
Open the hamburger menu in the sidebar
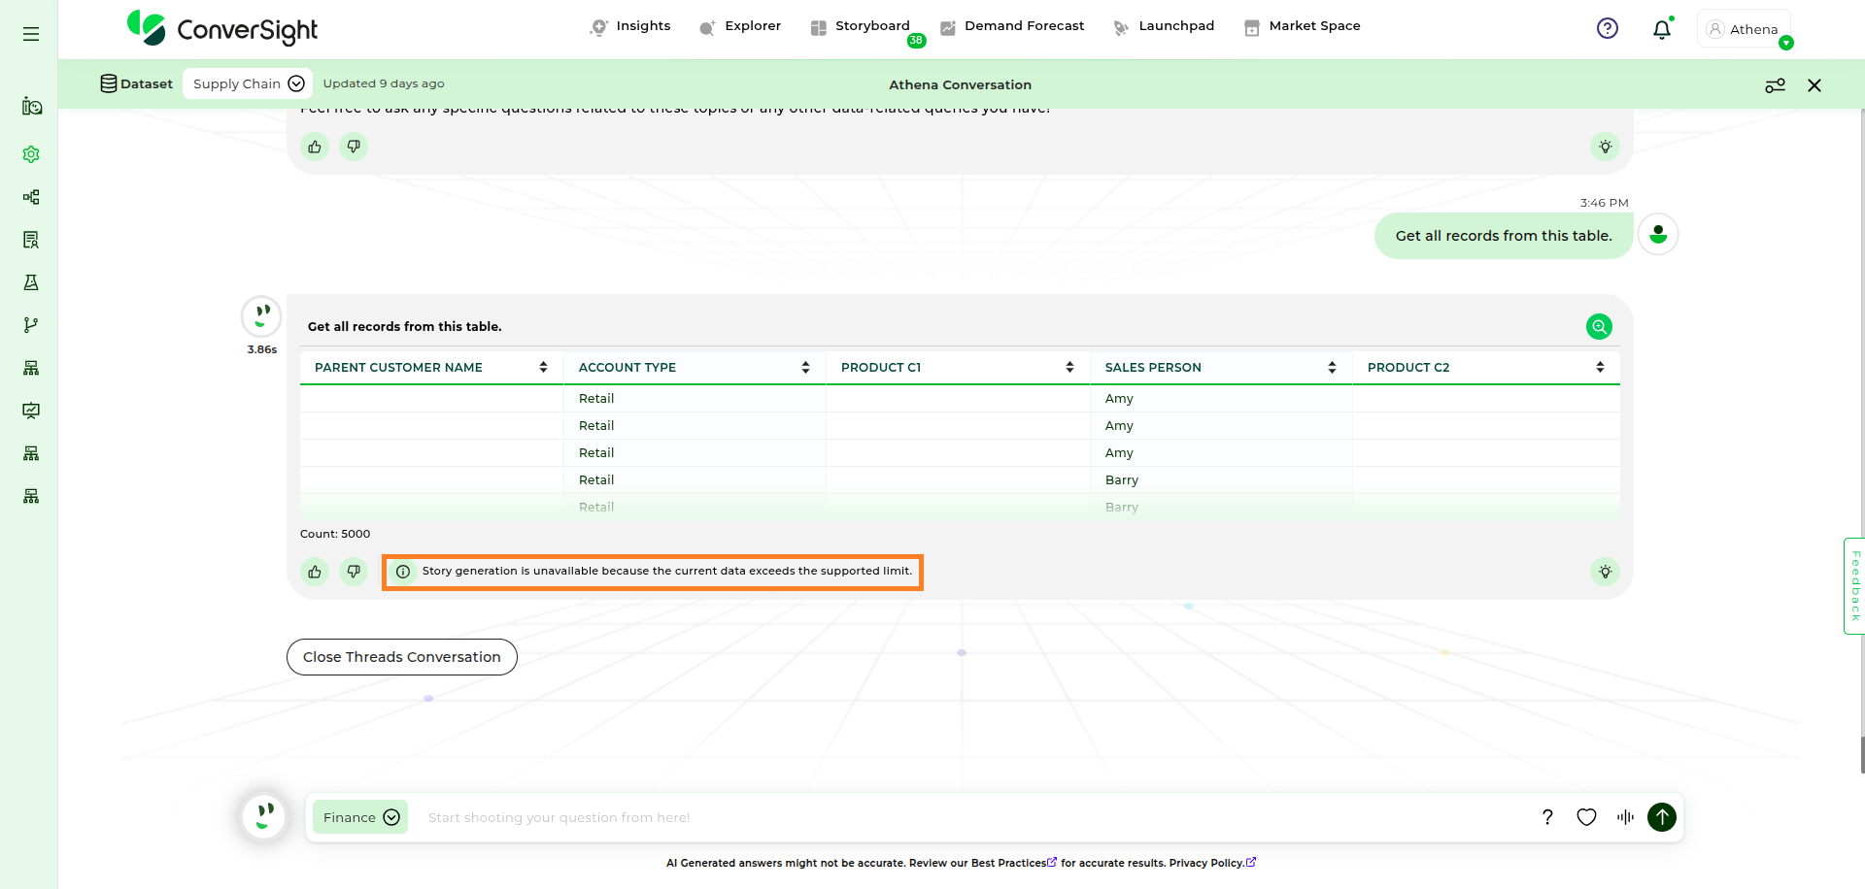[31, 34]
